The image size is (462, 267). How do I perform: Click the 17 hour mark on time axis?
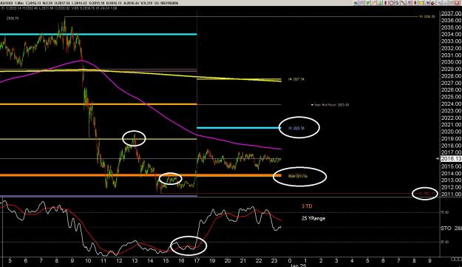click(x=197, y=260)
